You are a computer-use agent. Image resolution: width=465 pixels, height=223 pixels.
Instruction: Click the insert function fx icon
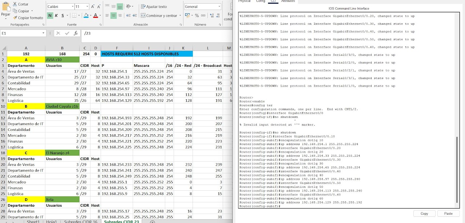76,33
